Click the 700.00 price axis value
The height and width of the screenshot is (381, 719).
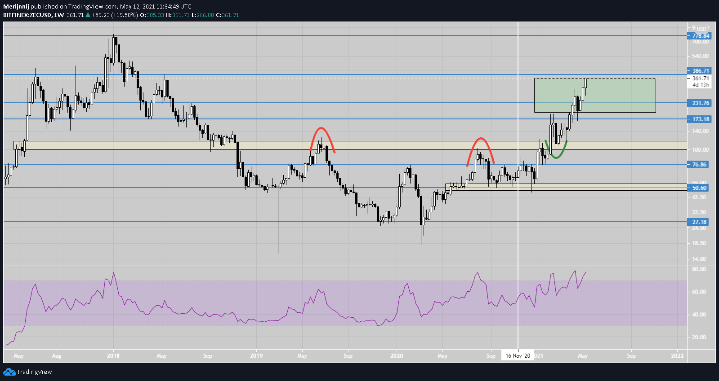point(701,42)
